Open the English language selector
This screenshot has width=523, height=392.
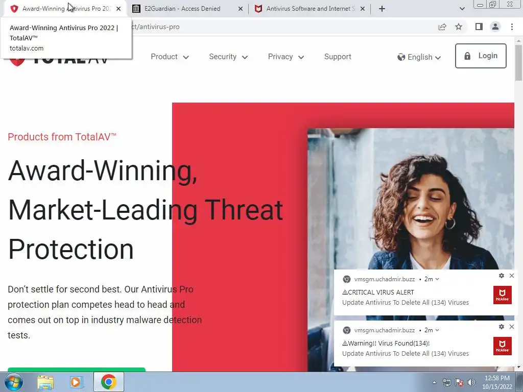(419, 57)
